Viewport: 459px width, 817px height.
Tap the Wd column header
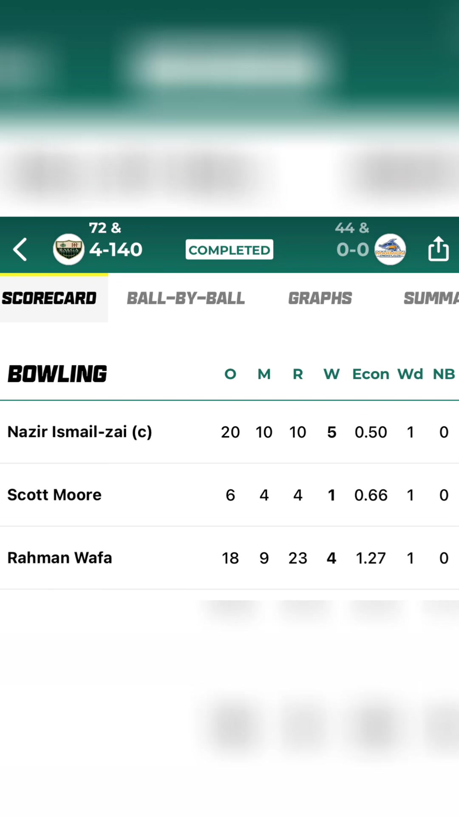coord(410,374)
